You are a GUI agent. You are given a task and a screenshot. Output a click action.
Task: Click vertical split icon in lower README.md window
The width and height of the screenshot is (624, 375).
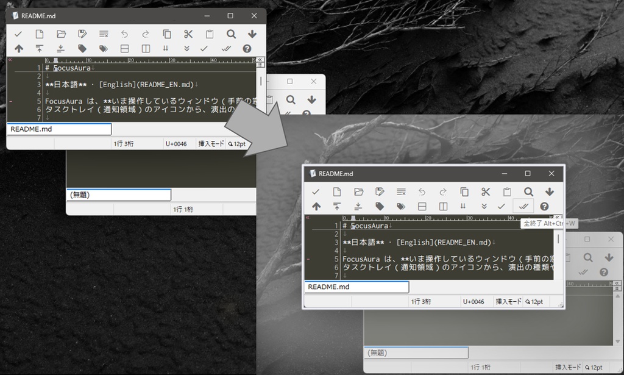point(443,206)
